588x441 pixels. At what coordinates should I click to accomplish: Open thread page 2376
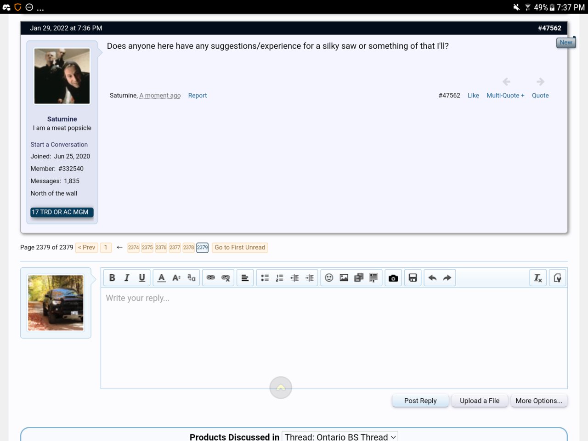[161, 247]
